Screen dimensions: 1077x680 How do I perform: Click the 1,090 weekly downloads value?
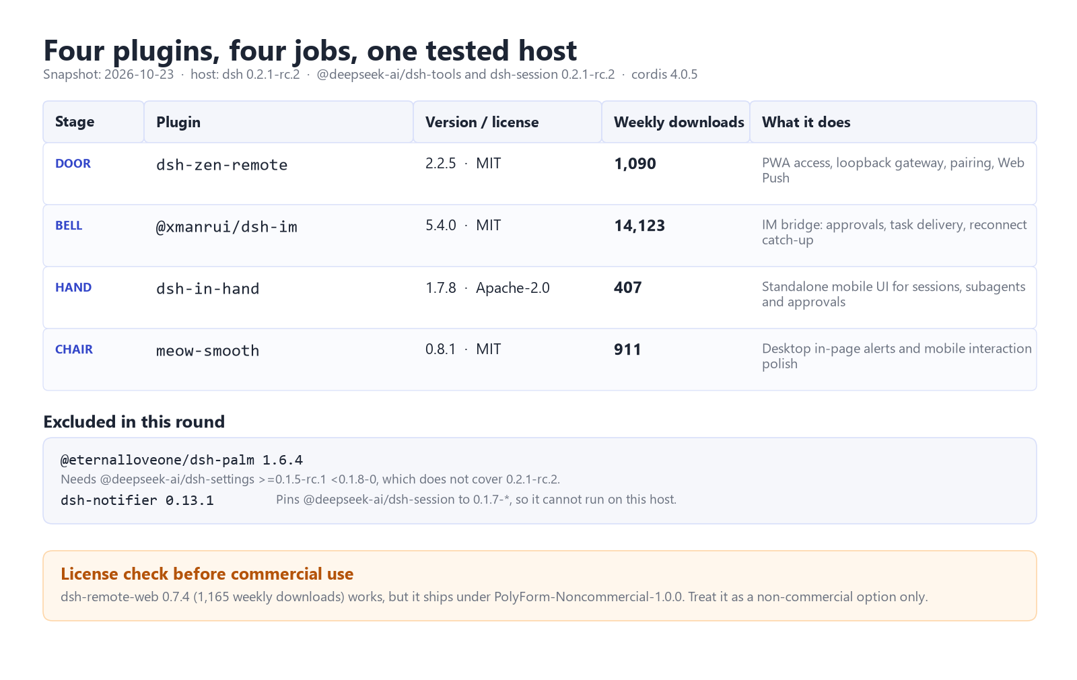click(x=635, y=164)
